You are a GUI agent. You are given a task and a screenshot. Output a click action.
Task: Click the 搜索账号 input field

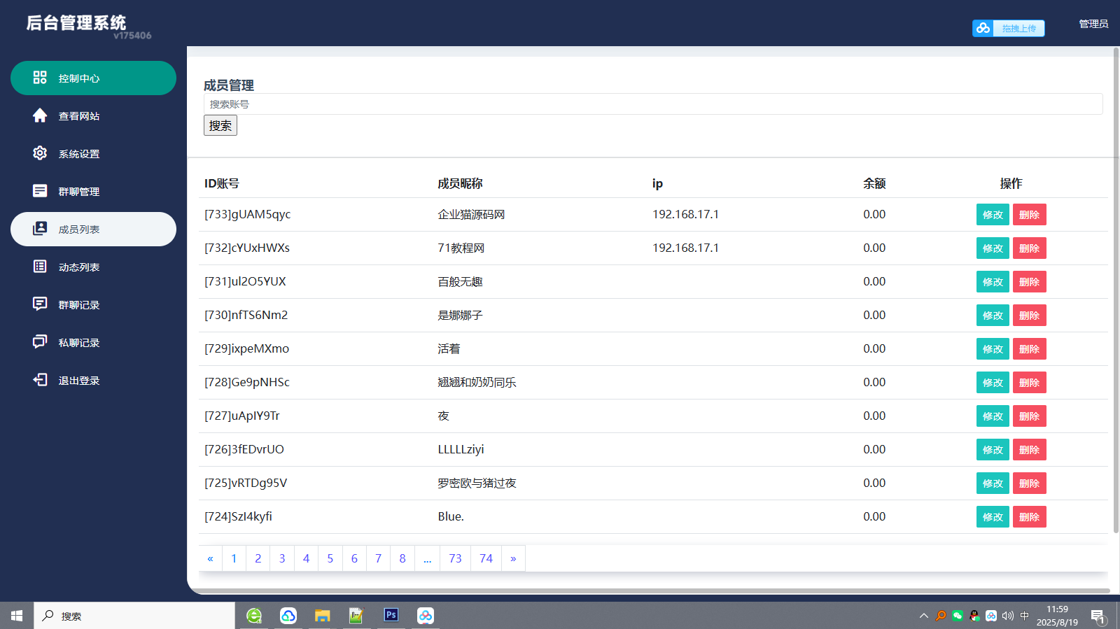[652, 104]
